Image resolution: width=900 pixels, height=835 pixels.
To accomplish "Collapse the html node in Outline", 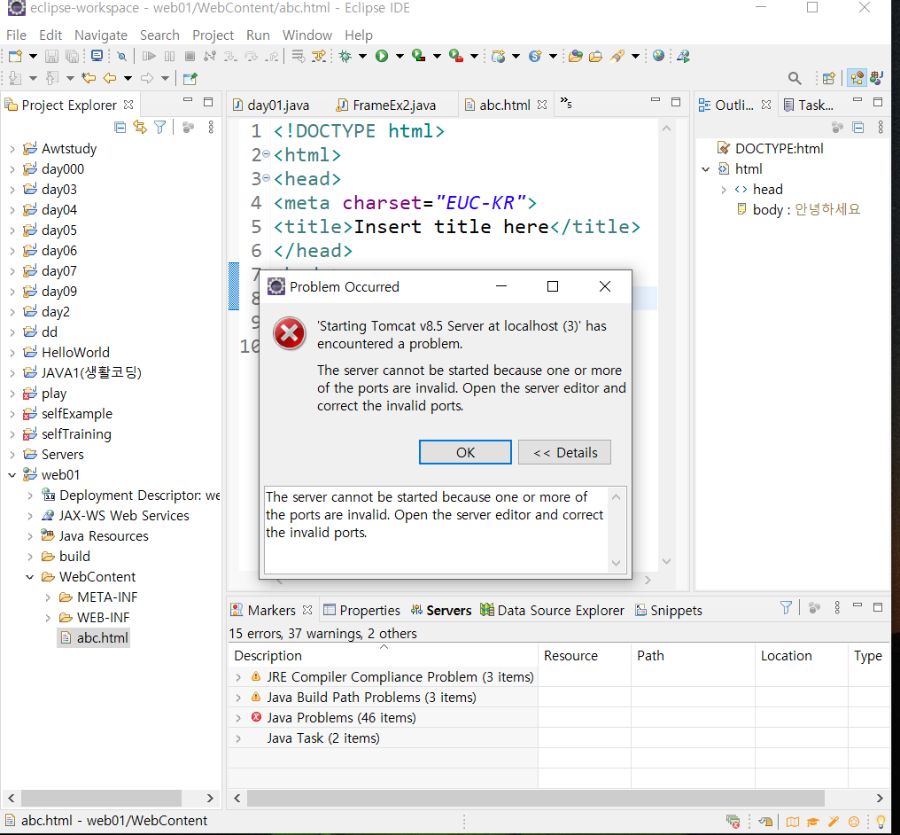I will tap(706, 169).
